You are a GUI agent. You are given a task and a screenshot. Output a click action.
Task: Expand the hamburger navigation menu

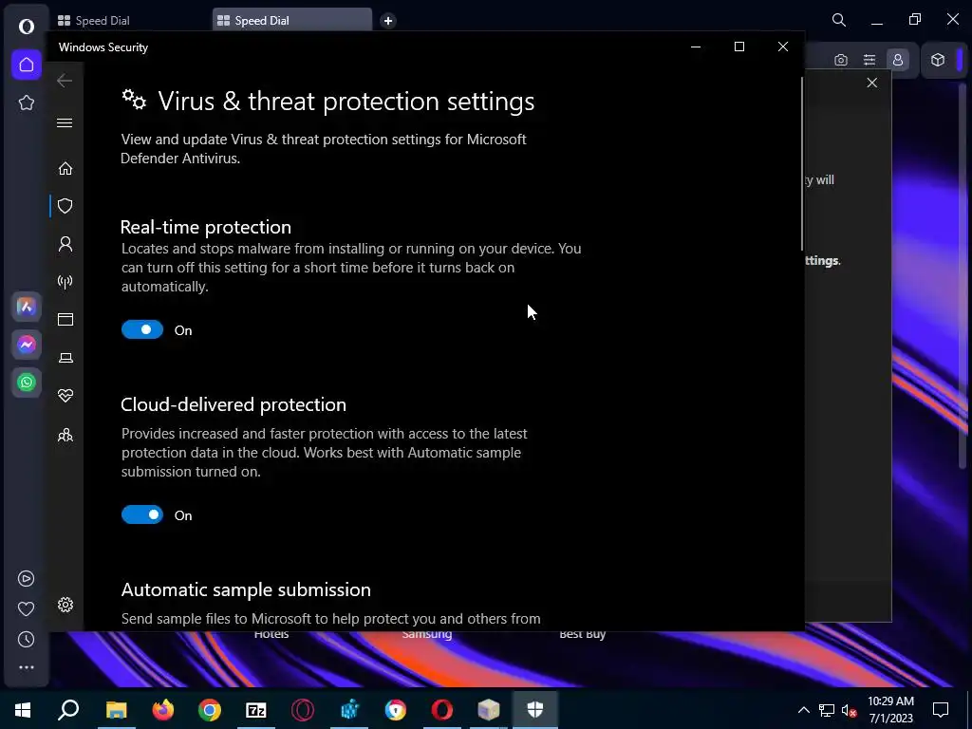(65, 122)
